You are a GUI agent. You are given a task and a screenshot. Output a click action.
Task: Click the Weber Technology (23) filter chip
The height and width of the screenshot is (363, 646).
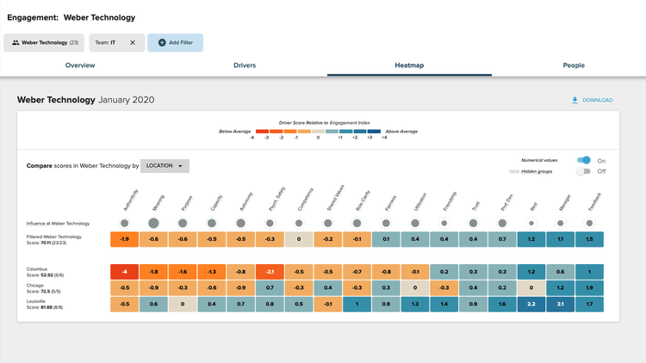pyautogui.click(x=44, y=42)
